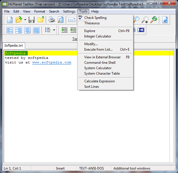Open the Edit menu
178x173 pixels.
pyautogui.click(x=16, y=11)
